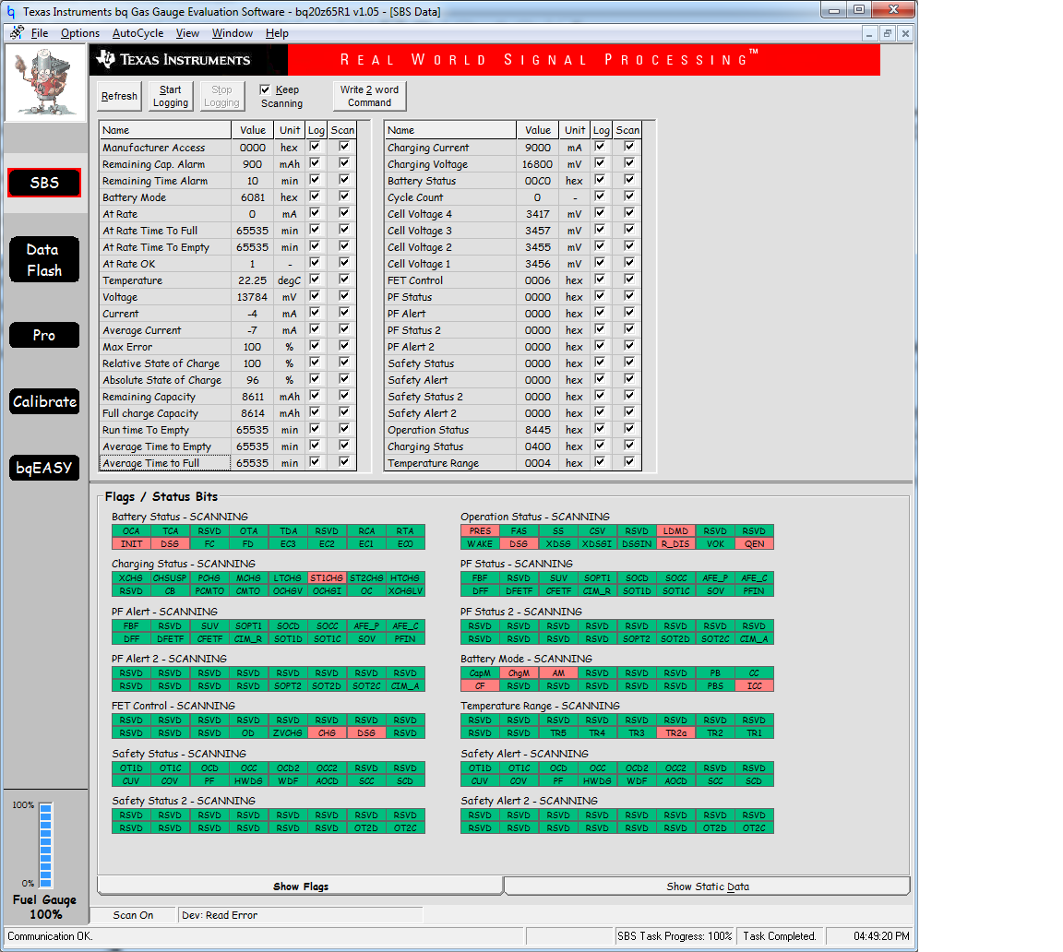Click the ST1CHG flag in Charging Status
Screen dimensions: 1063x952
point(327,578)
